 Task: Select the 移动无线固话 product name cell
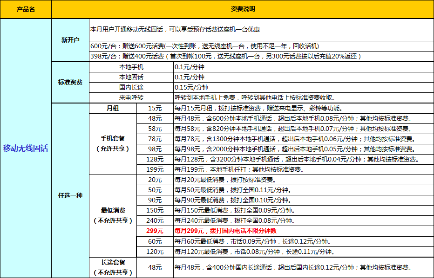(x=26, y=149)
